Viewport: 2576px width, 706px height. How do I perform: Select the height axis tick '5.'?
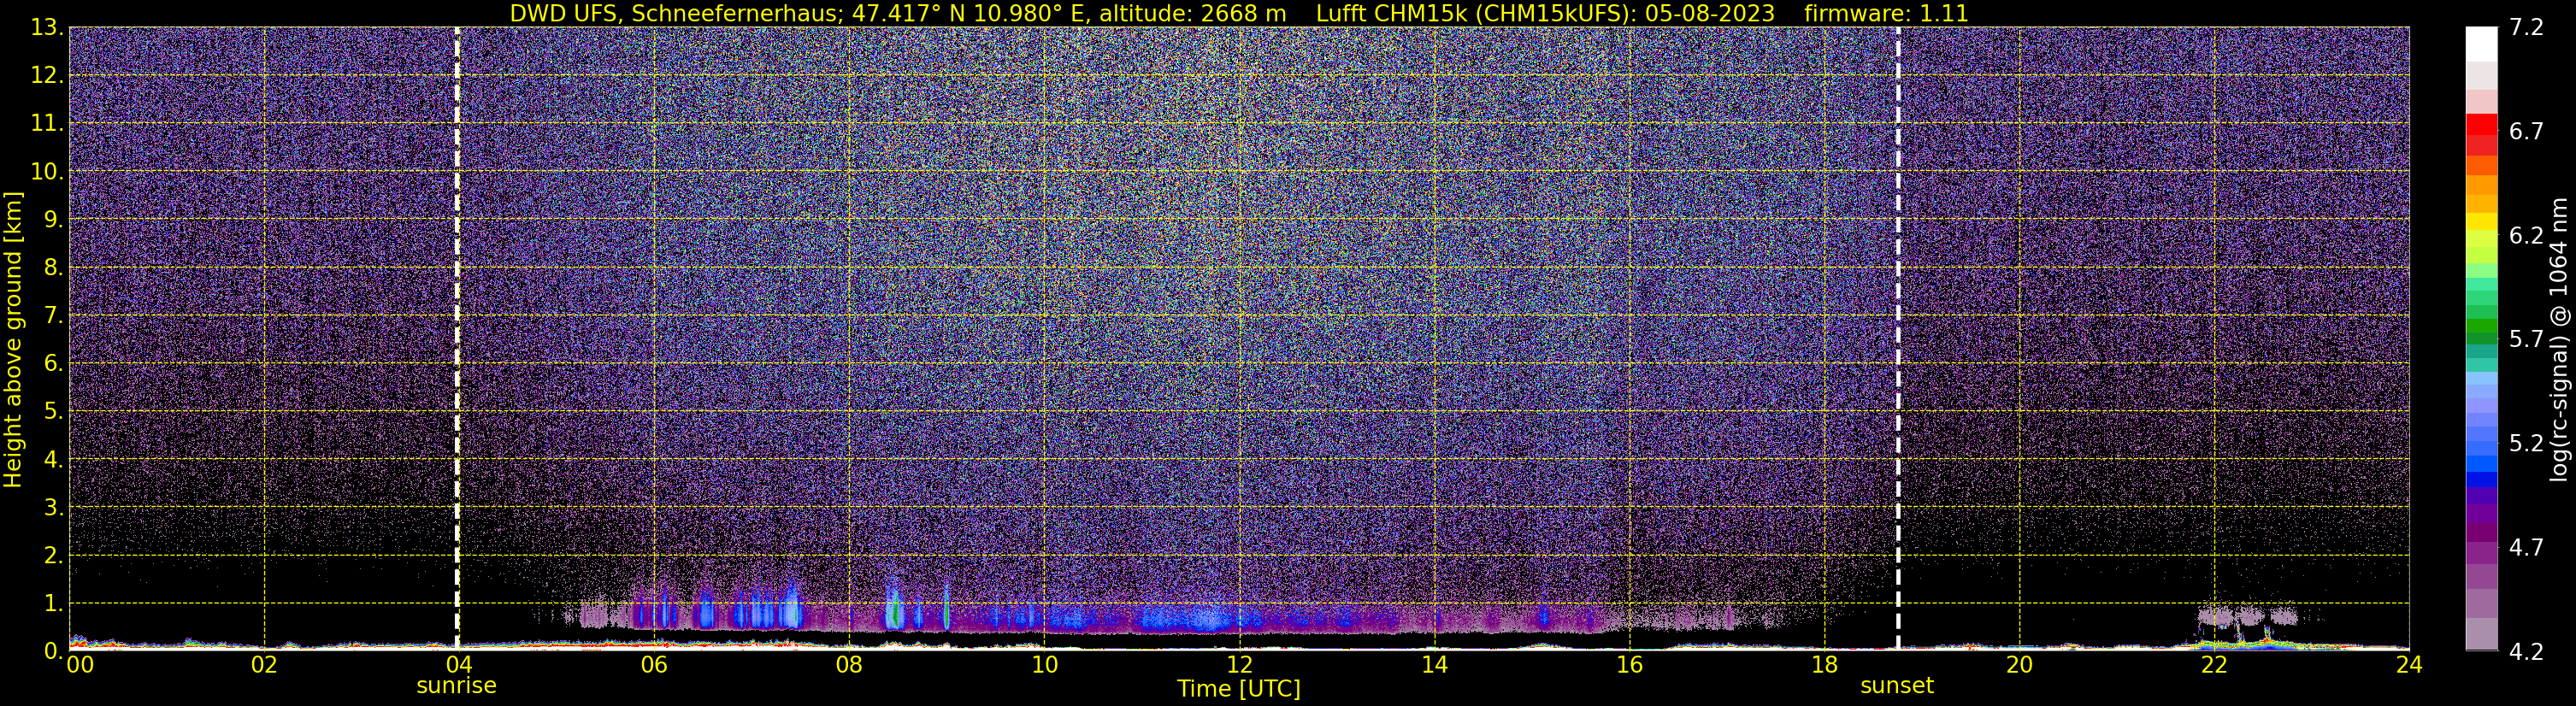click(53, 412)
